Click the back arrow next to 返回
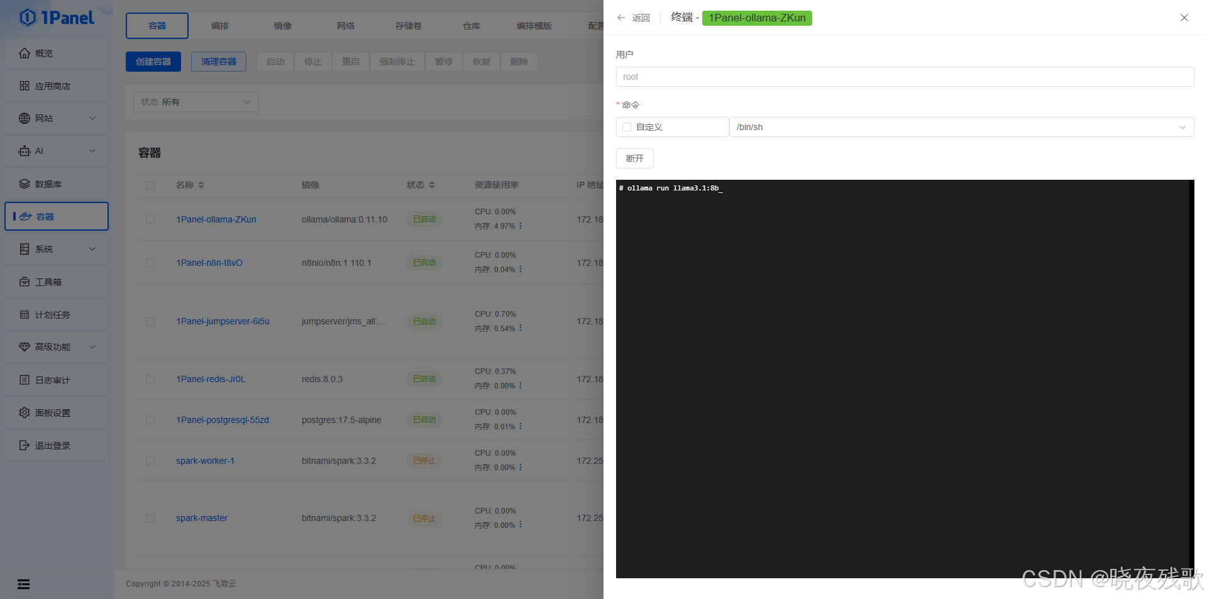1207x599 pixels. (x=621, y=18)
